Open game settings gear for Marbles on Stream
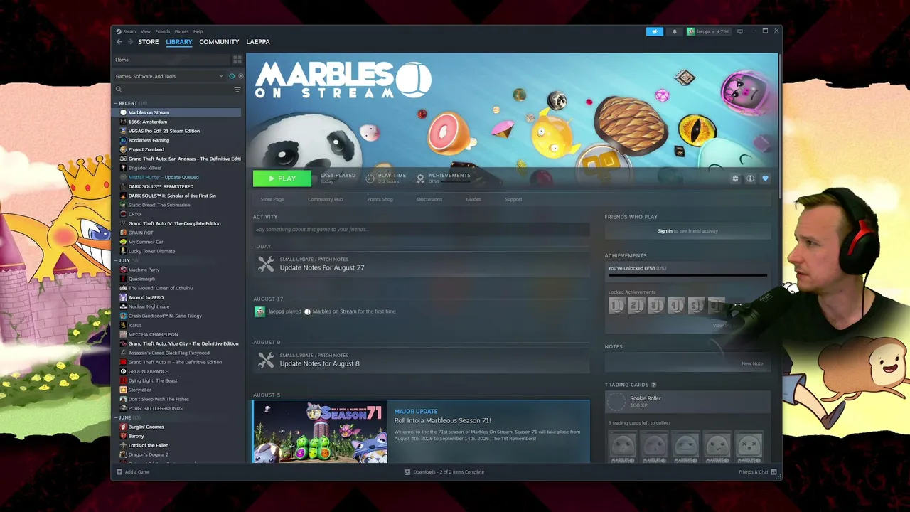The height and width of the screenshot is (512, 910). [x=735, y=178]
